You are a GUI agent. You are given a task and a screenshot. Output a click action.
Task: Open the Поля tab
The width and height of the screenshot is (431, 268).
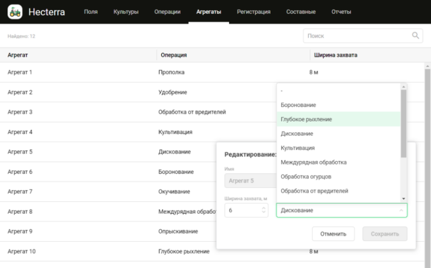90,12
